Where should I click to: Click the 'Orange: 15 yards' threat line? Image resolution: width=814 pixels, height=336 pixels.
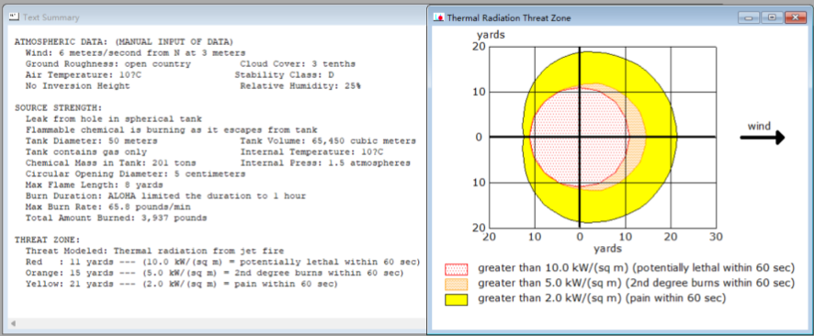click(x=214, y=274)
